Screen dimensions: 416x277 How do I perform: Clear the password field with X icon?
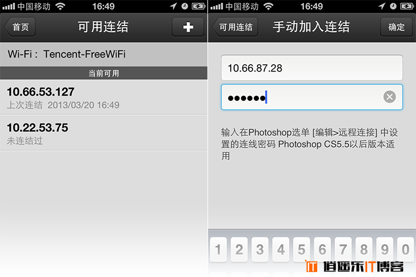point(389,97)
